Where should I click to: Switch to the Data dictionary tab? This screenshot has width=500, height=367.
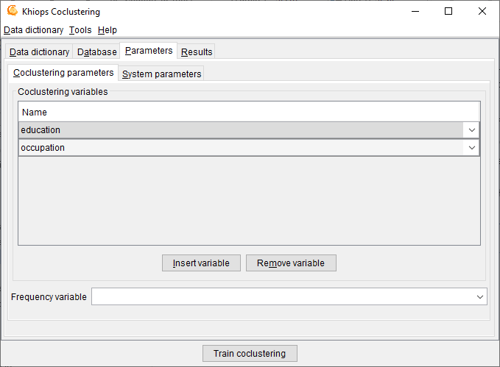pyautogui.click(x=40, y=52)
